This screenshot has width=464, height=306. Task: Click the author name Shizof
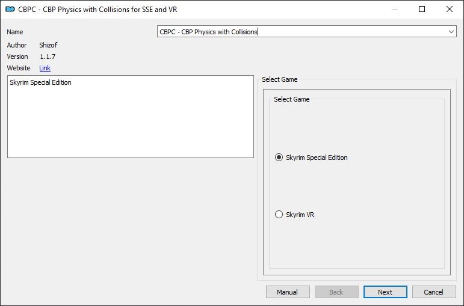click(x=48, y=45)
